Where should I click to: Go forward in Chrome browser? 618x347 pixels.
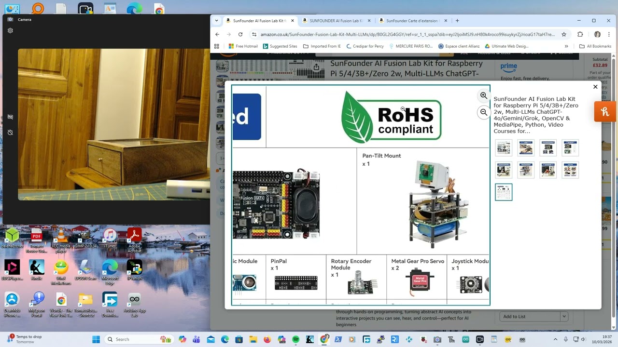pos(229,34)
